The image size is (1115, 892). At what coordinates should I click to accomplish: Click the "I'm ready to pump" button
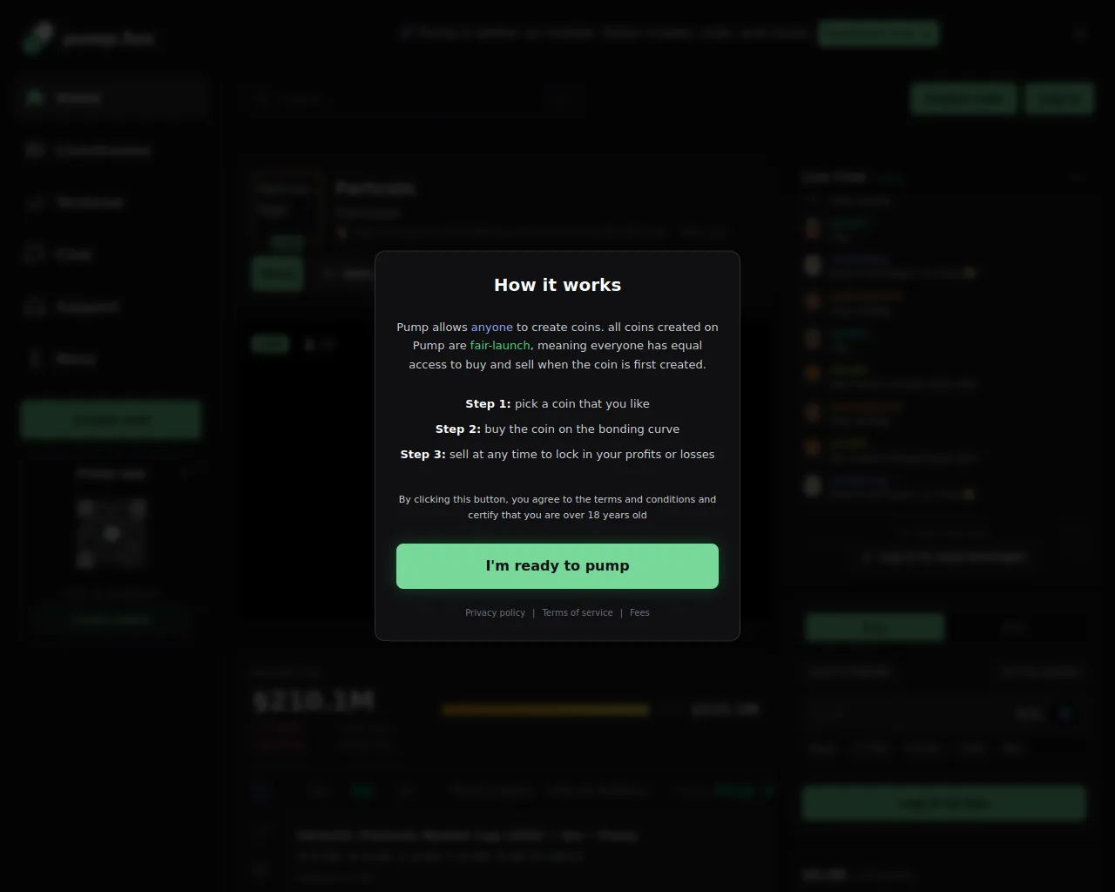(557, 566)
